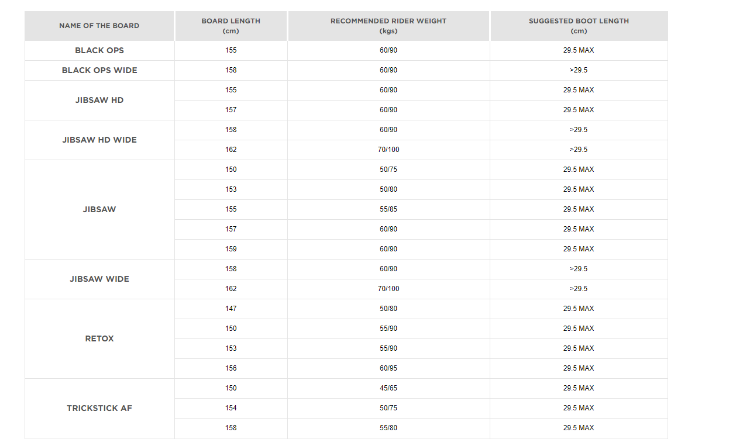Click the RECOMMENDED RIDER WEIGHT header

[388, 26]
